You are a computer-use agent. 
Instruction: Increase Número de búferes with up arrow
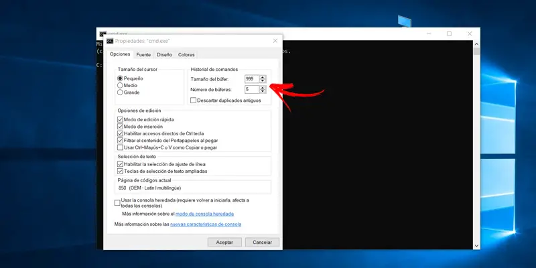point(263,88)
